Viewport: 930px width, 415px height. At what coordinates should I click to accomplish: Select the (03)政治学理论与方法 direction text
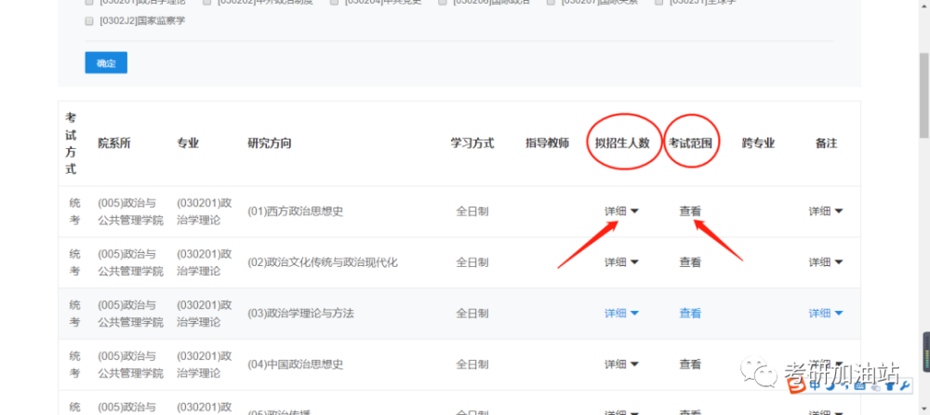pos(300,314)
